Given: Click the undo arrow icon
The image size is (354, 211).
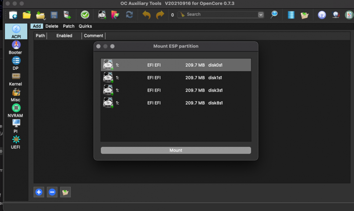Looking at the screenshot, I should [x=147, y=15].
